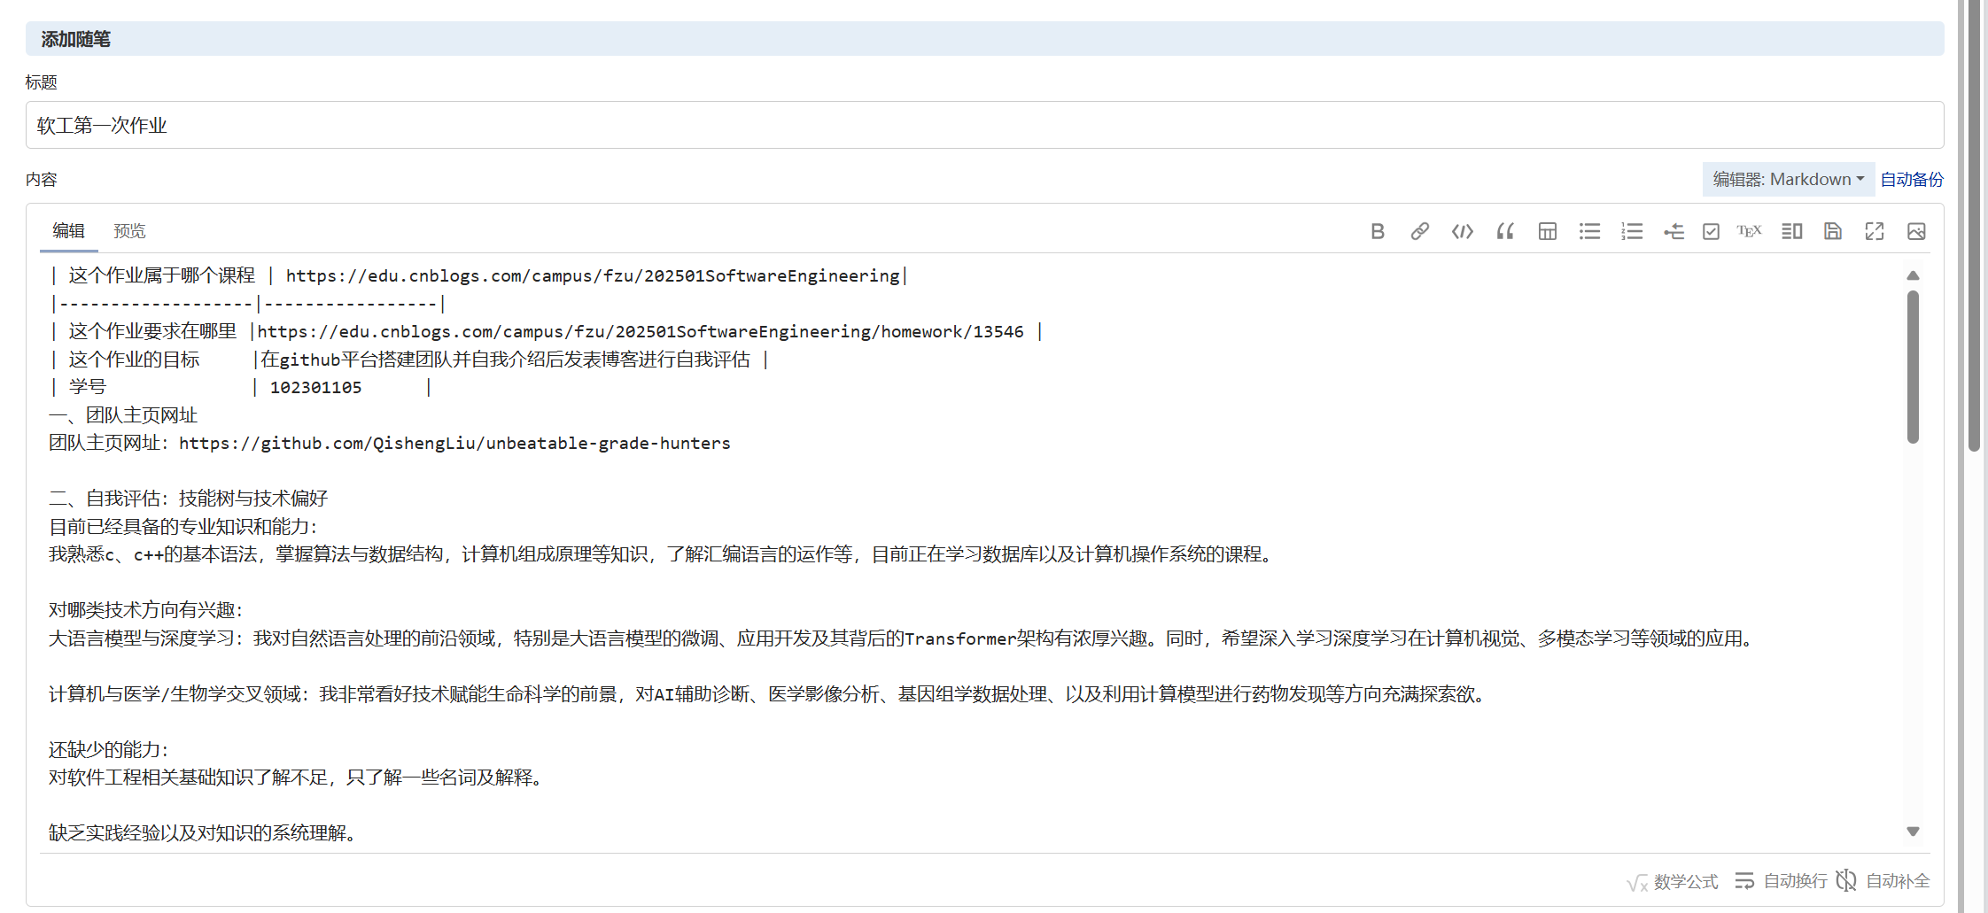Create a numbered list
Image resolution: width=1988 pixels, height=913 pixels.
1632,231
